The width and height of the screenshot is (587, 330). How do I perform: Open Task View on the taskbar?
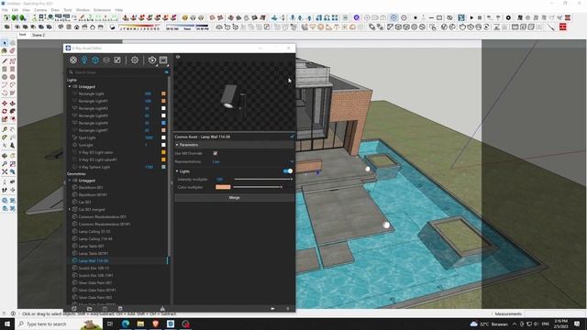tap(110, 324)
